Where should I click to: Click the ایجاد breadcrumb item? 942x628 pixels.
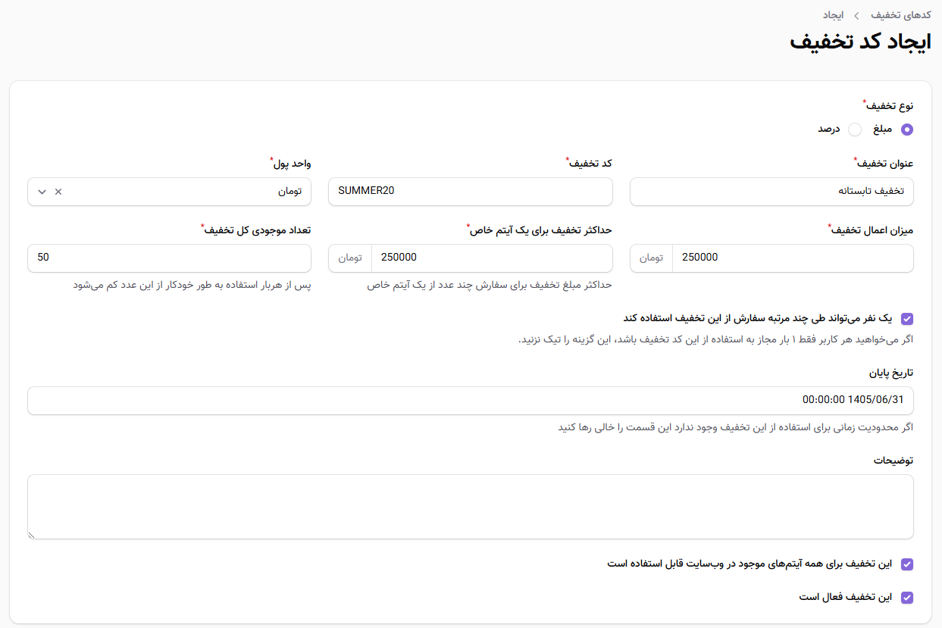[833, 15]
